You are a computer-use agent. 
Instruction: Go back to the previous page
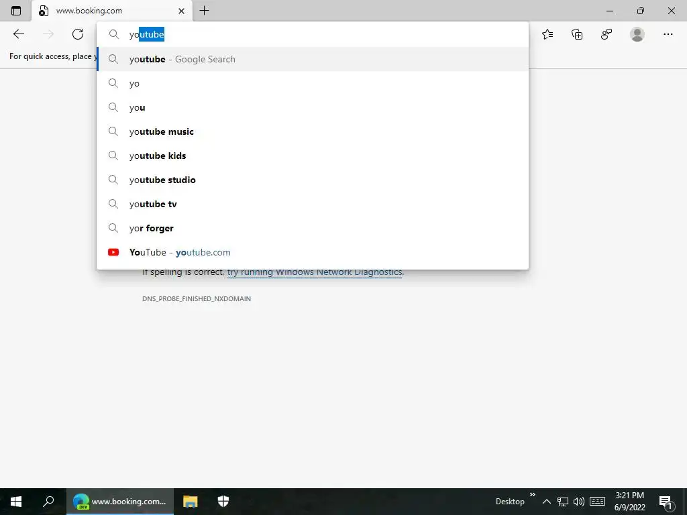coord(18,34)
